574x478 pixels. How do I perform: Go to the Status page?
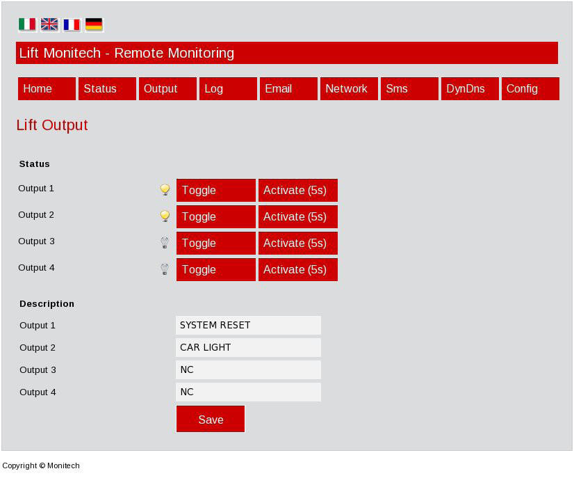[107, 88]
